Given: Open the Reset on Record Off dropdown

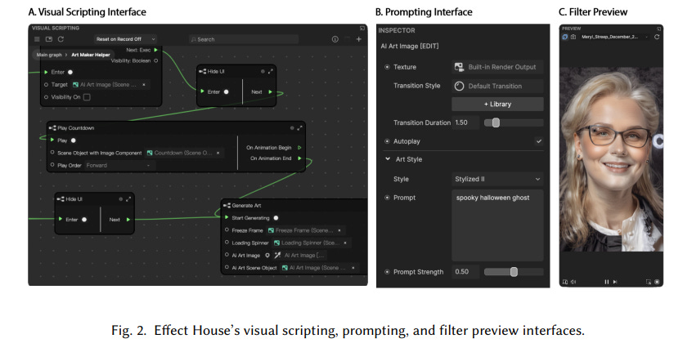Looking at the screenshot, I should [125, 39].
